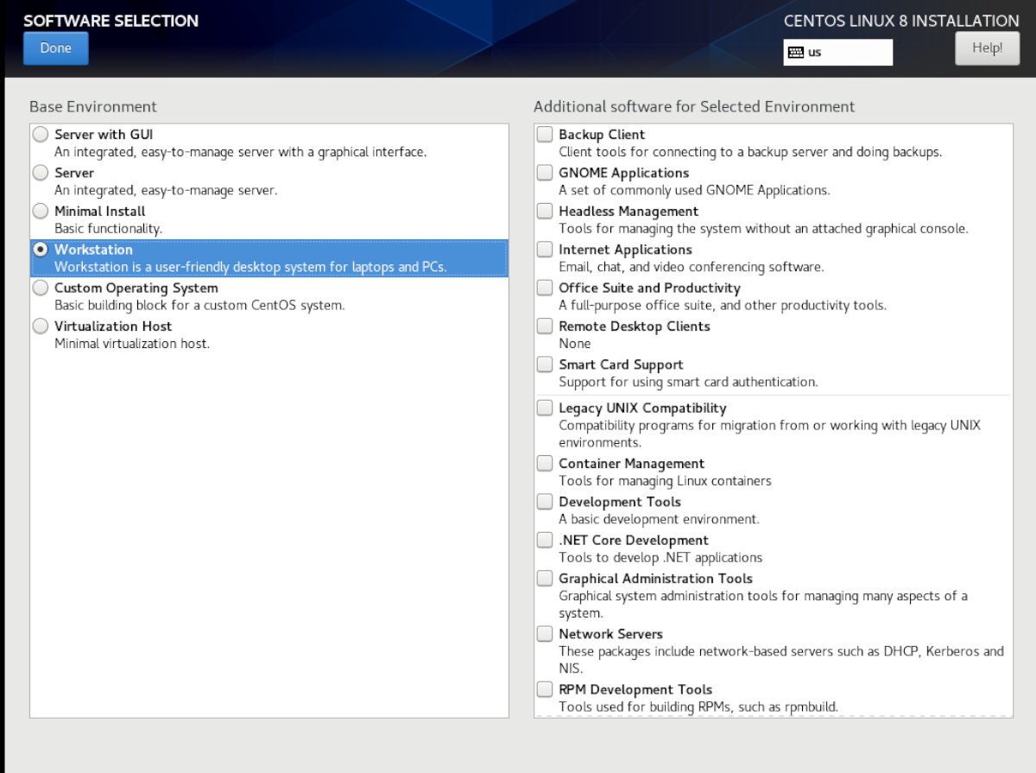Screen dimensions: 1036x773
Task: Open installation Help with the Help button
Action: [x=987, y=48]
